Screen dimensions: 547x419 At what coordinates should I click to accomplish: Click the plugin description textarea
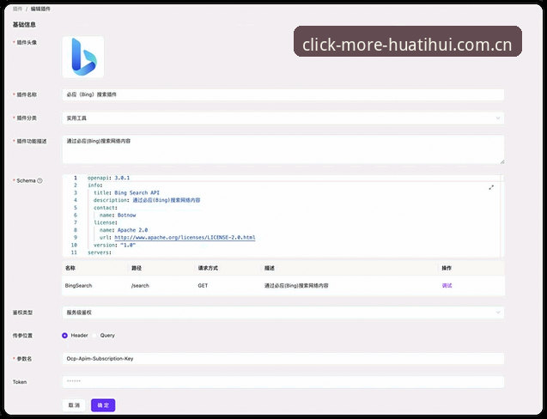tap(283, 149)
